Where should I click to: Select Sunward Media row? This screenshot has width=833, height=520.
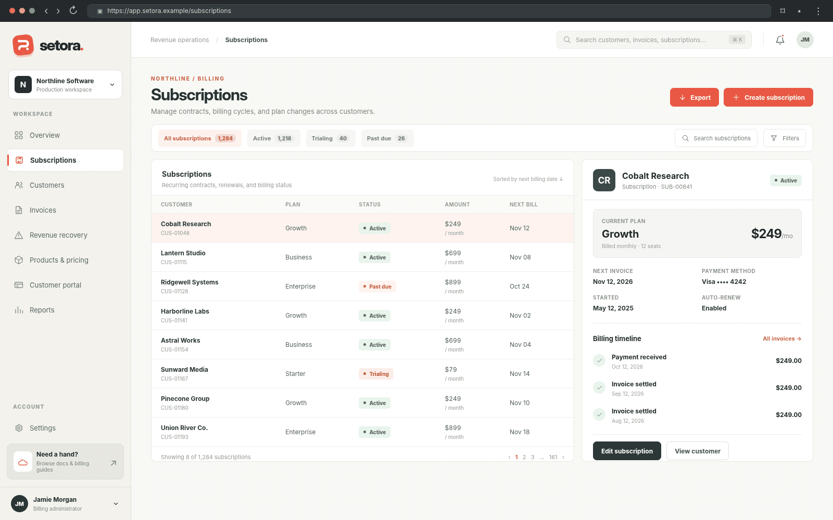coord(362,374)
